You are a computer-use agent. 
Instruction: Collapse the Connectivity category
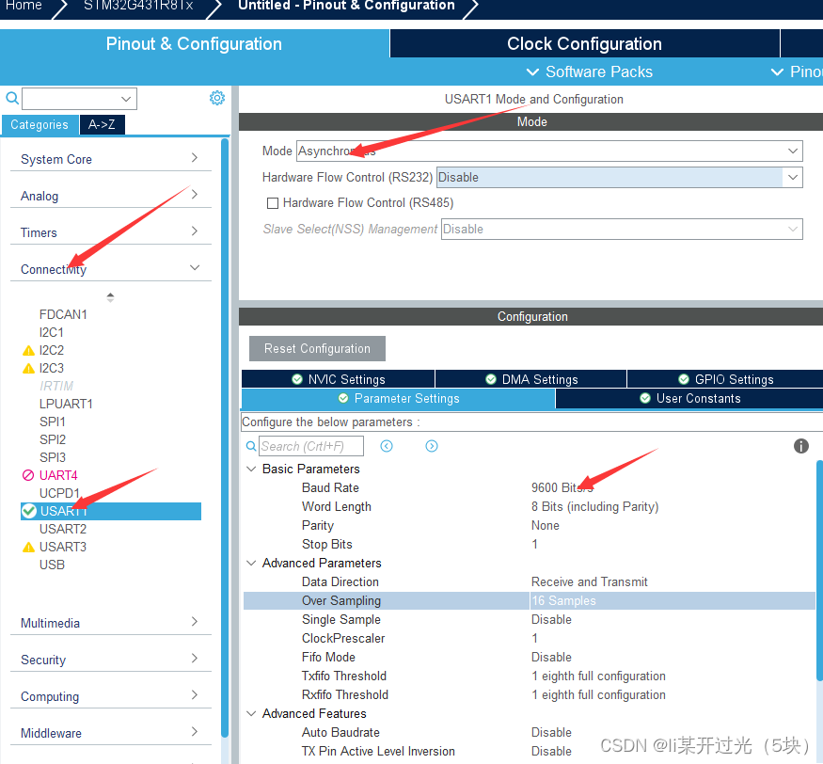click(x=110, y=269)
